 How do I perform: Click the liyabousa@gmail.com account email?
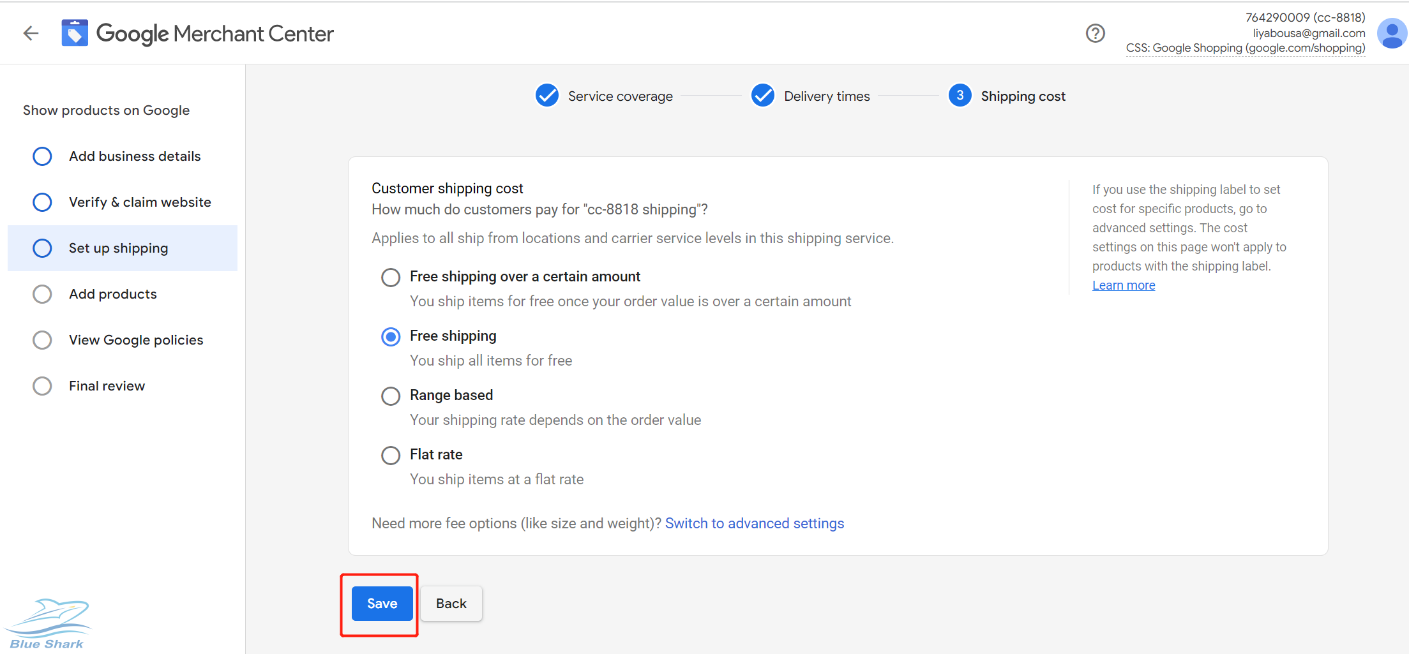click(x=1309, y=33)
